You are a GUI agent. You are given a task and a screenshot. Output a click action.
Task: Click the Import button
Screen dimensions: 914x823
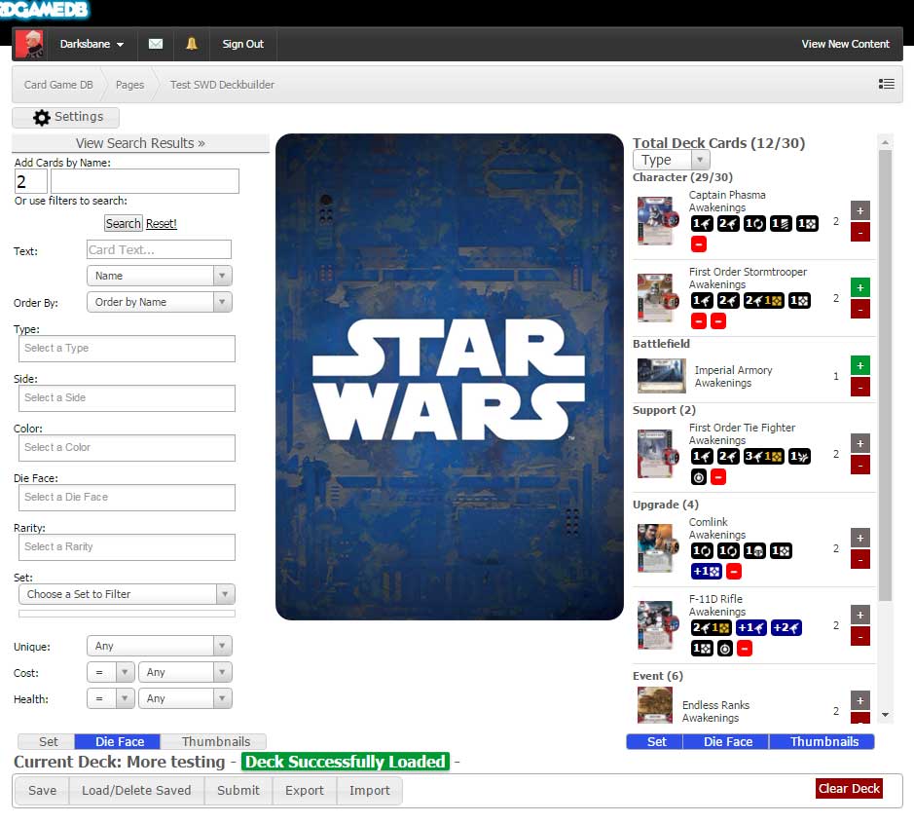(370, 790)
